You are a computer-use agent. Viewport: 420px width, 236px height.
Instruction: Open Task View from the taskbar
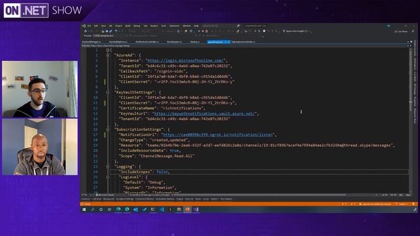(110, 210)
